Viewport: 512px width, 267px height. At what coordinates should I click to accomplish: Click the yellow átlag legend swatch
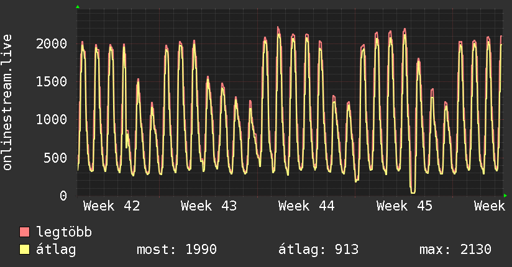(x=24, y=249)
